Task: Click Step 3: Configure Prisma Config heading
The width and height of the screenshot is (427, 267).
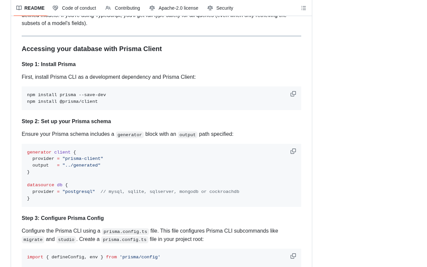Action: (63, 218)
